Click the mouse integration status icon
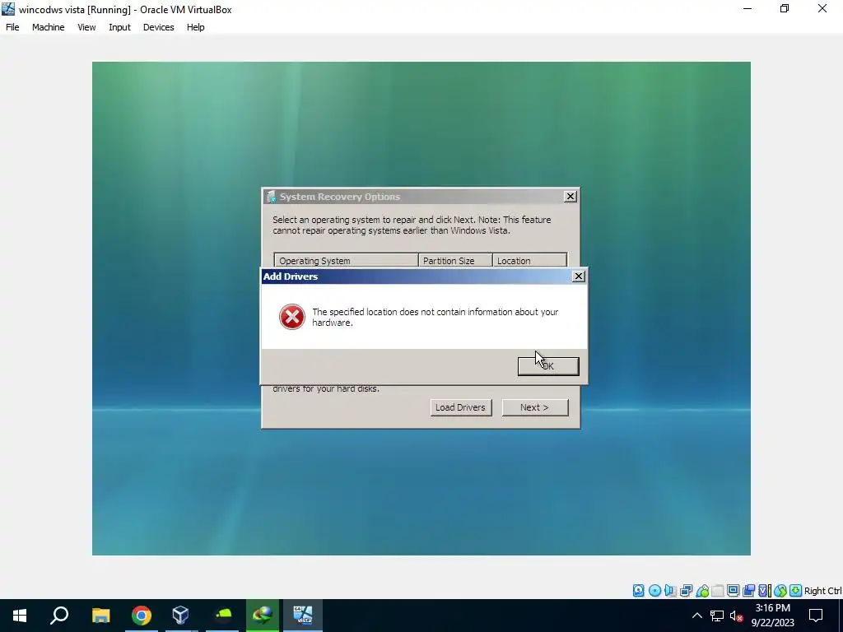This screenshot has width=843, height=632. click(780, 591)
